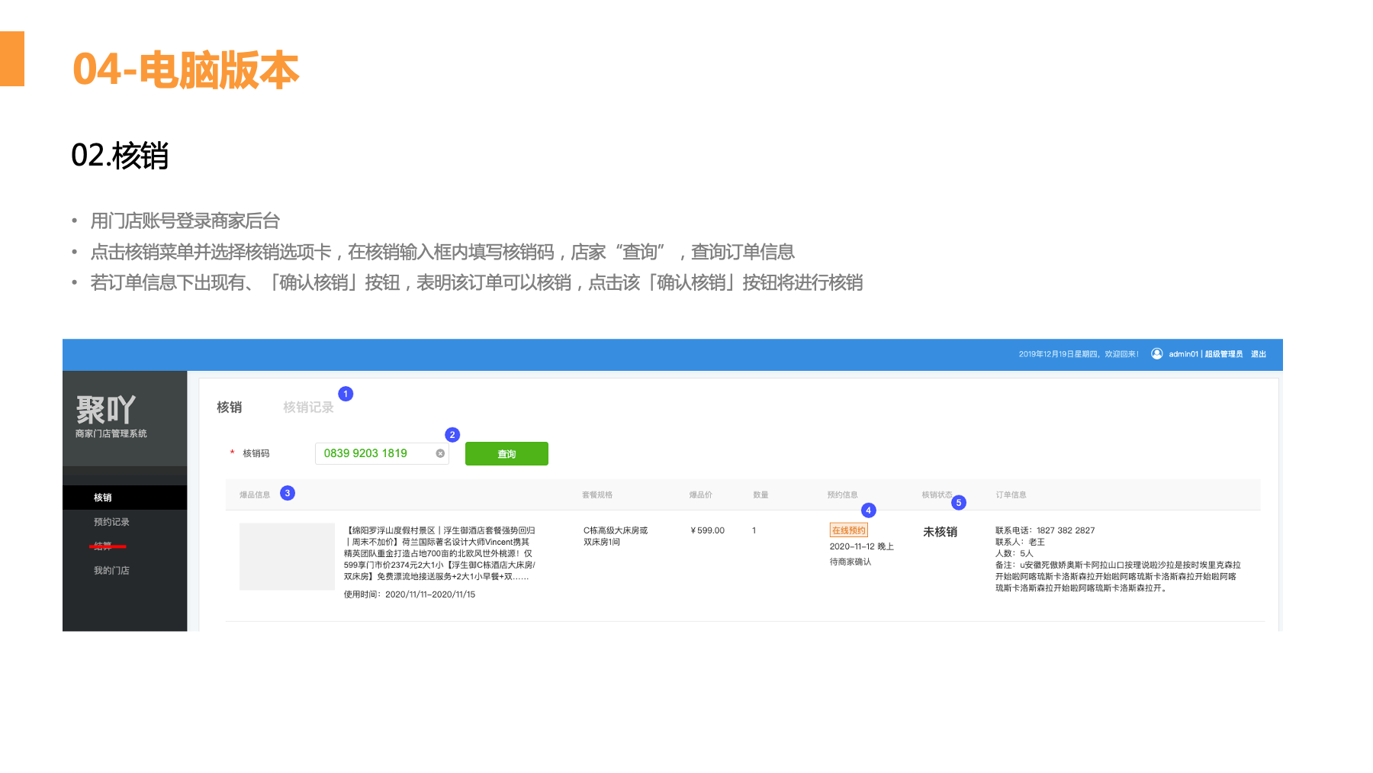Click the 在线预约 orange tag
The image size is (1373, 773).
pos(848,530)
